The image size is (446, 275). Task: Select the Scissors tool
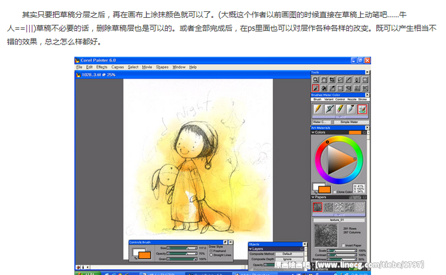[365, 88]
